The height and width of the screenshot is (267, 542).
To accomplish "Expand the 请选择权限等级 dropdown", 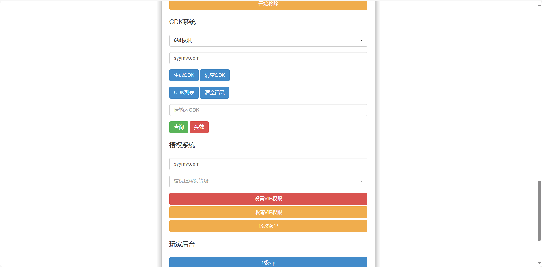I will click(268, 182).
